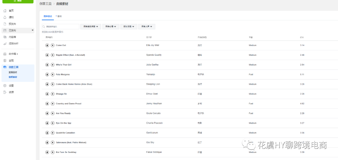Download the track Come Out

47,45
